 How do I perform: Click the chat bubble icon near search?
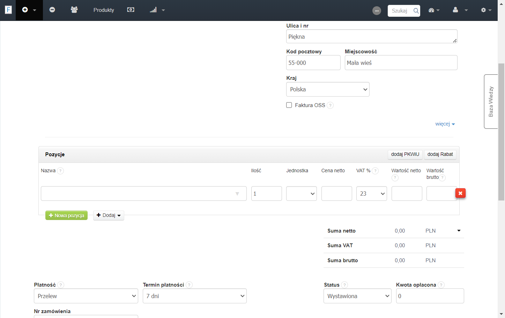click(377, 11)
